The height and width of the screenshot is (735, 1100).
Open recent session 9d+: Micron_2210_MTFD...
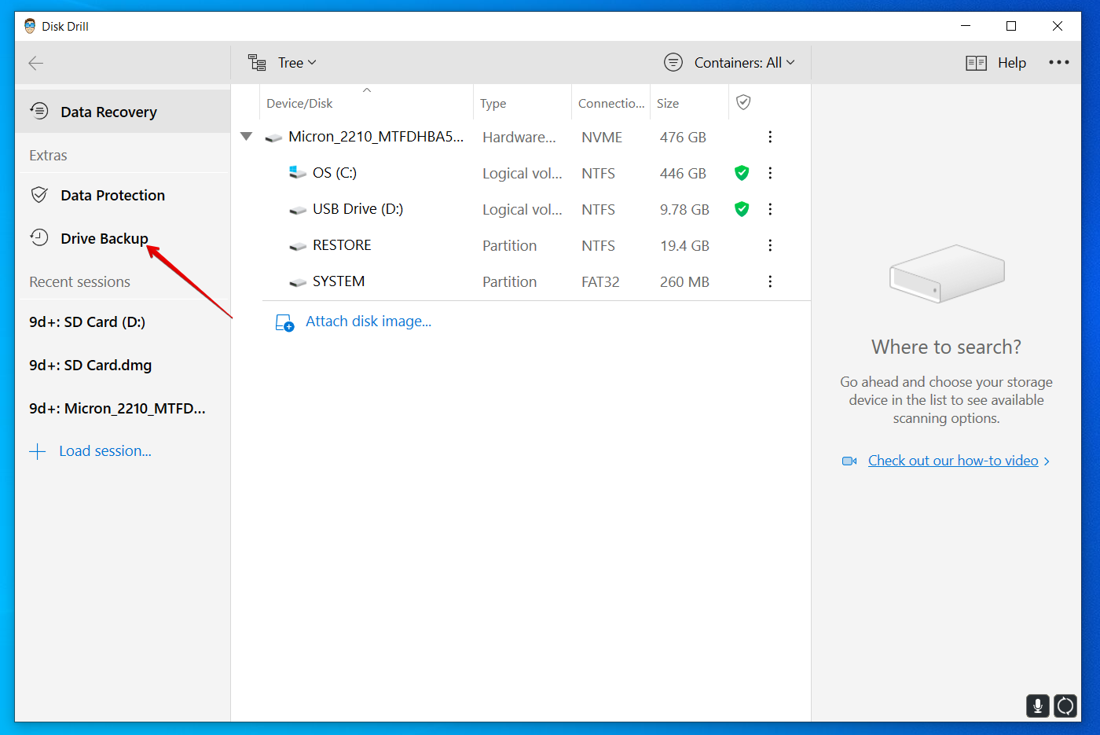point(117,408)
